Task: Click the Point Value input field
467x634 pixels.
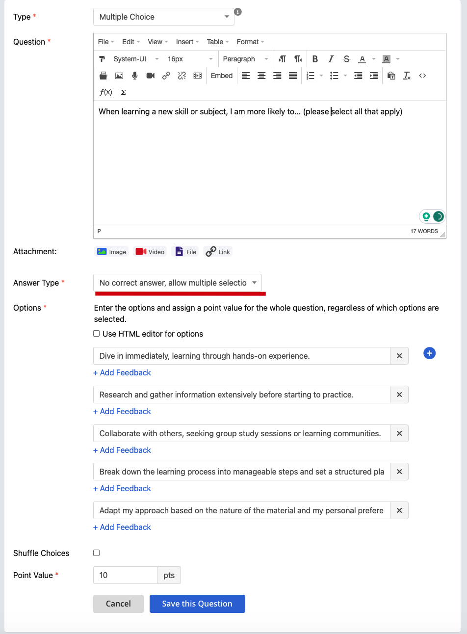Action: tap(125, 575)
